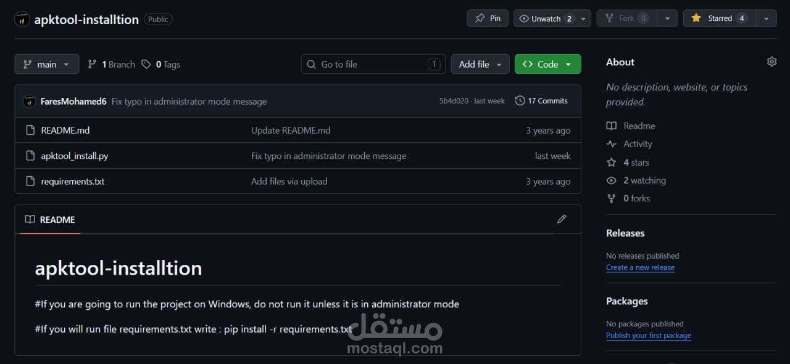
Task: Click apktool_install.py's 'last week' timestamp
Action: (553, 156)
